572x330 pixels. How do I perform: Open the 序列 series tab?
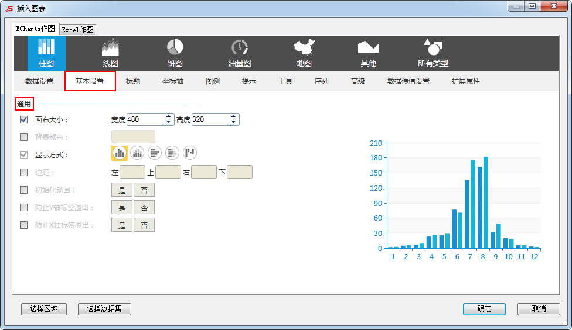pyautogui.click(x=321, y=81)
